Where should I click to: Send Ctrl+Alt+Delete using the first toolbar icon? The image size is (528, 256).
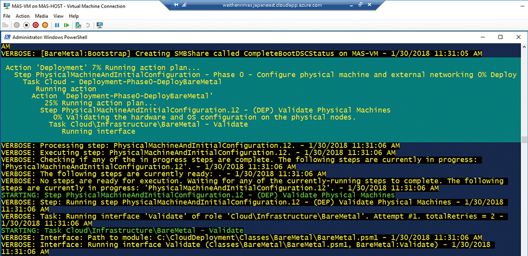point(5,25)
